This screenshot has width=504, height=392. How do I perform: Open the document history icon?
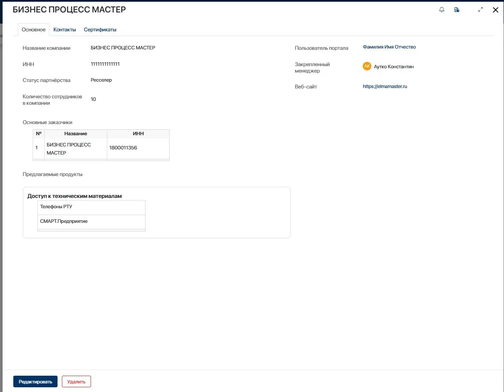click(457, 10)
